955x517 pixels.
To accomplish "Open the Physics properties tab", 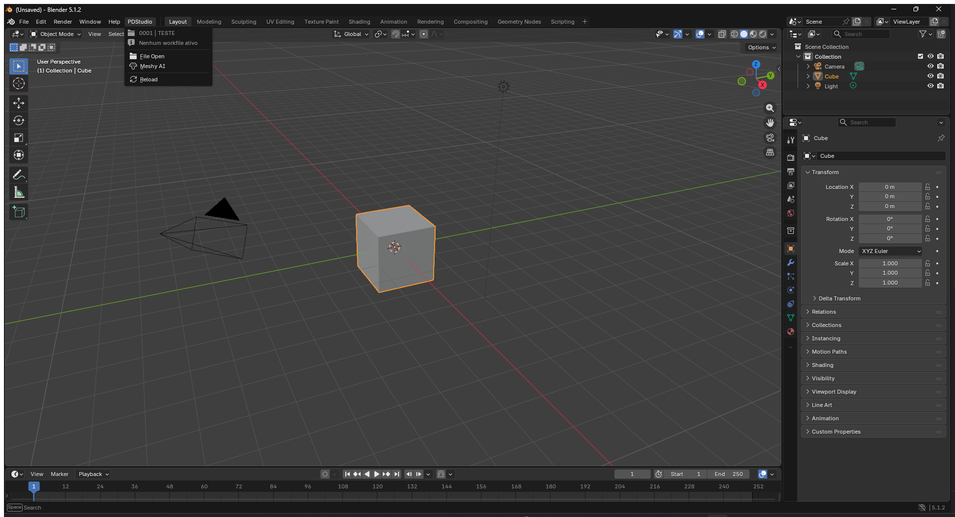I will (x=791, y=290).
